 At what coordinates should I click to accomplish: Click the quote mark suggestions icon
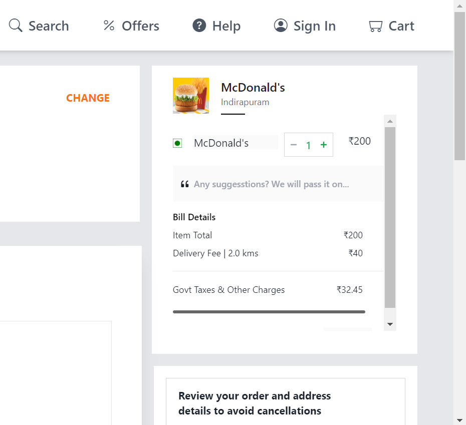pyautogui.click(x=185, y=184)
